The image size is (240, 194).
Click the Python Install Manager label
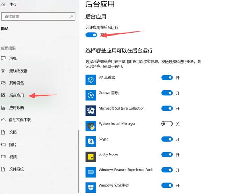117,123
